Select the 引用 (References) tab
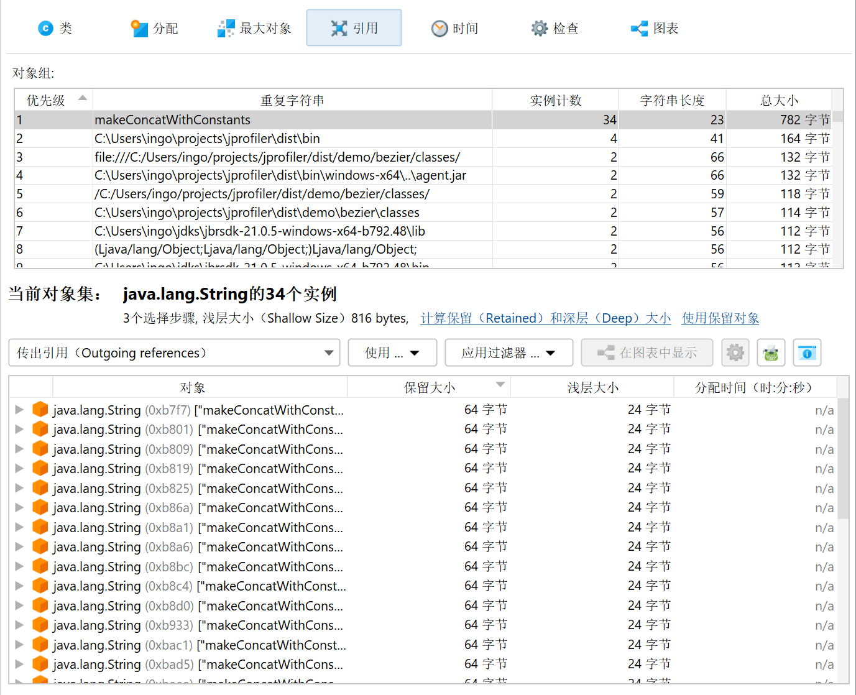This screenshot has width=856, height=695. (x=354, y=29)
